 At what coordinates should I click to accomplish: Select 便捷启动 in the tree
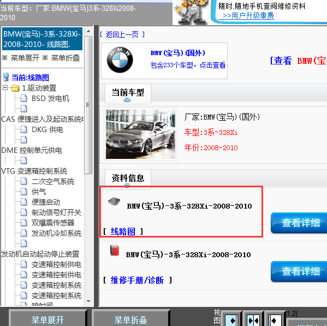(x=46, y=202)
